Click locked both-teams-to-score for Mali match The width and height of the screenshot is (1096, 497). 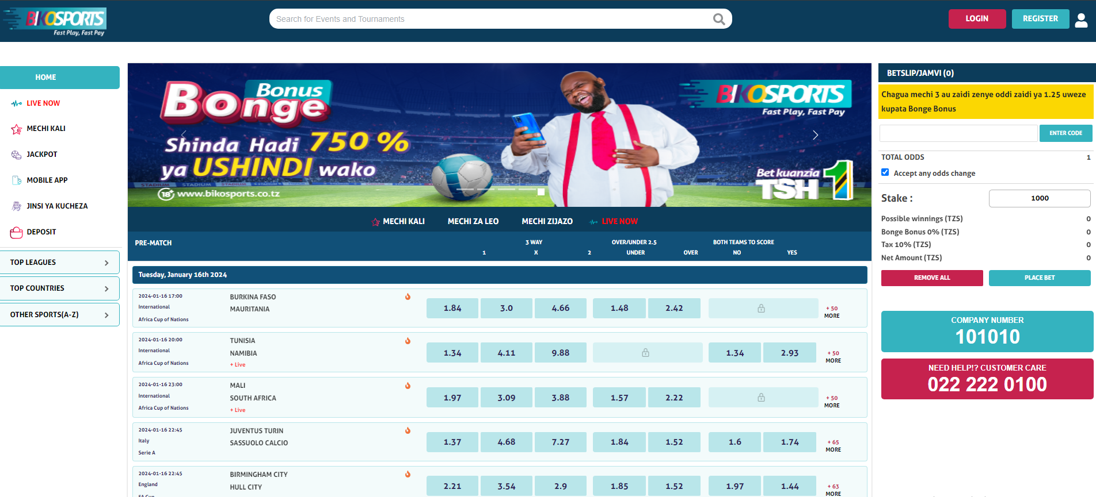click(x=763, y=398)
